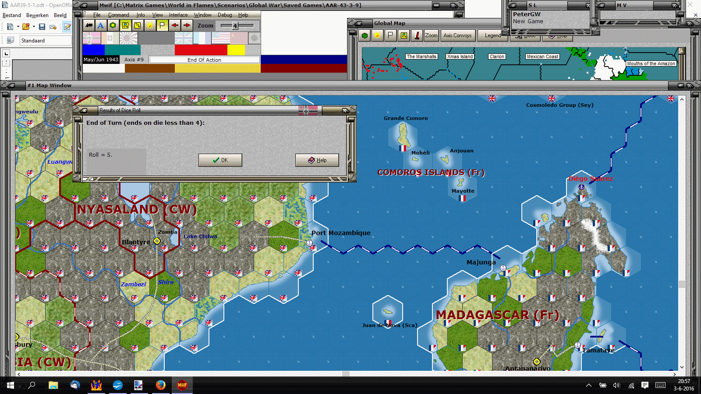Click the Blantyre city marker
Screen dimensions: 701x394
click(157, 241)
